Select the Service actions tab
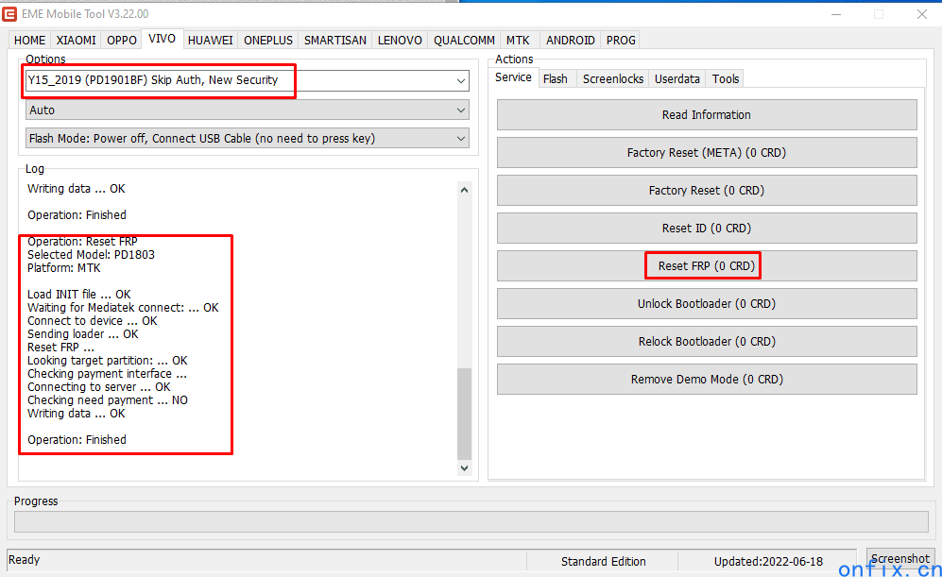This screenshot has width=942, height=577. click(x=513, y=77)
